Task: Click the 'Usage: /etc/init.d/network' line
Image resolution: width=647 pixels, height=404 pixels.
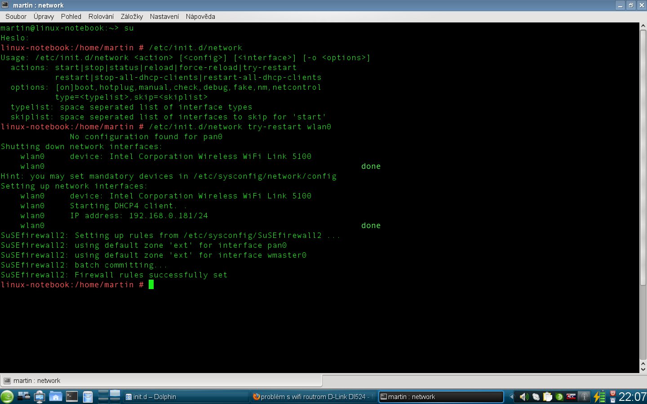Action: (186, 57)
